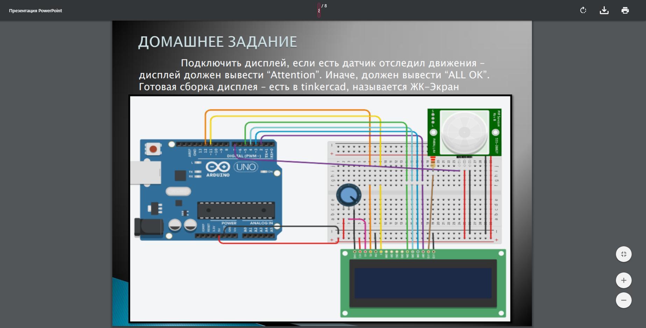
Task: Click the '/ 8' page count
Action: [x=324, y=6]
